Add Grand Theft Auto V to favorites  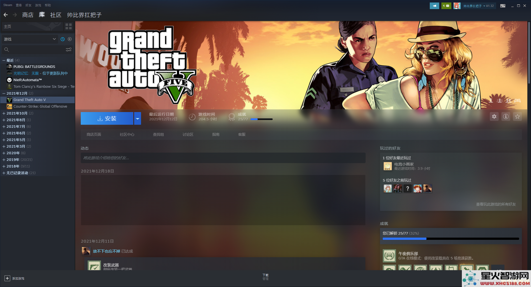click(517, 116)
